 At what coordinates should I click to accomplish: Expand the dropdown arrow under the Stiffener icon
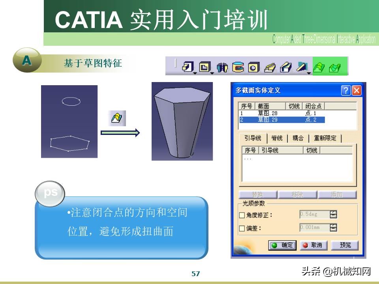pyautogui.click(x=309, y=73)
